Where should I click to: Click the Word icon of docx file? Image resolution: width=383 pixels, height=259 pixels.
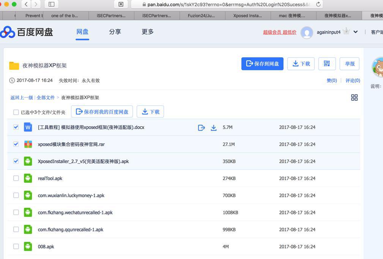(28, 127)
